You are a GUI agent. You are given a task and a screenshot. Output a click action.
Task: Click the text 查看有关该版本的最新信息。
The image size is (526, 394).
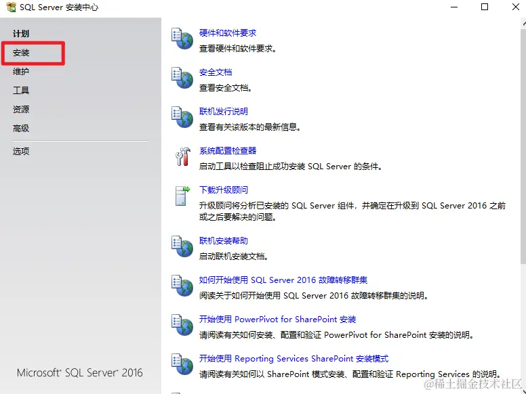(250, 127)
